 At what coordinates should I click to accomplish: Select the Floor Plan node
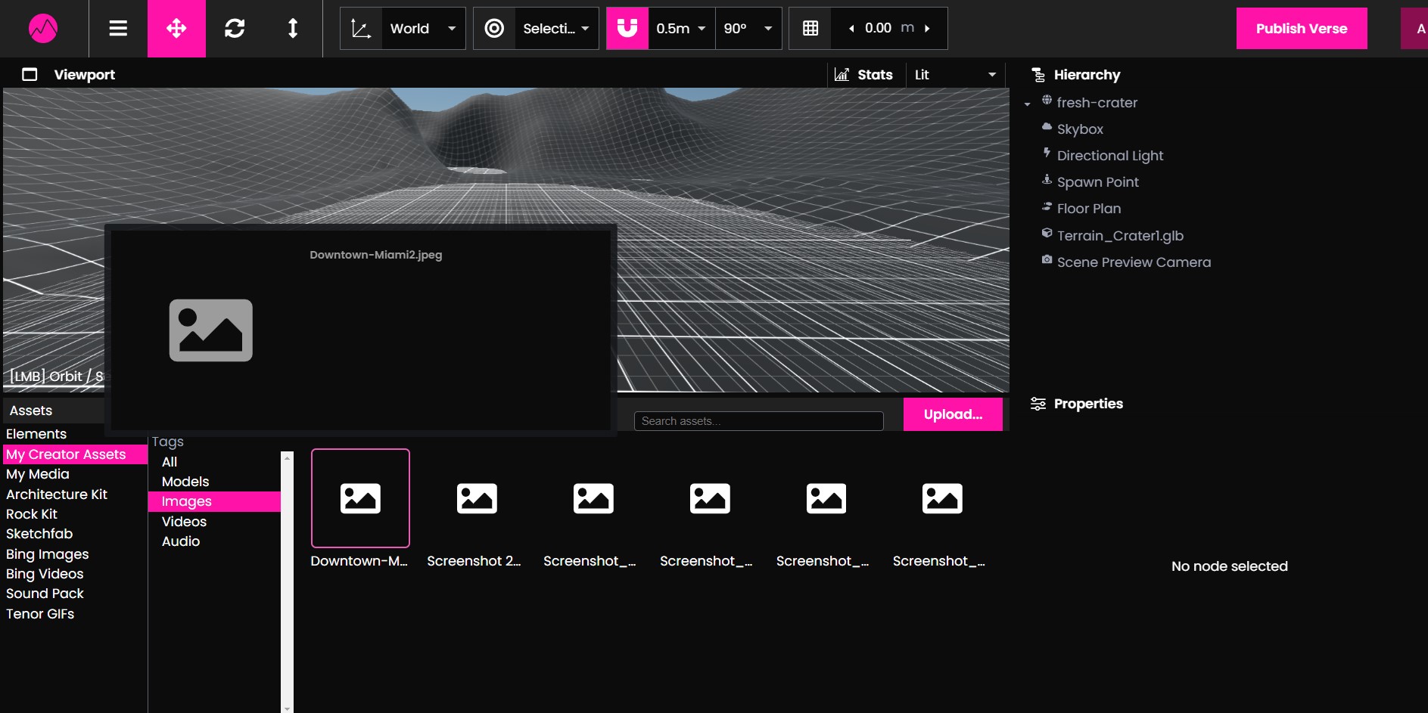[1089, 209]
